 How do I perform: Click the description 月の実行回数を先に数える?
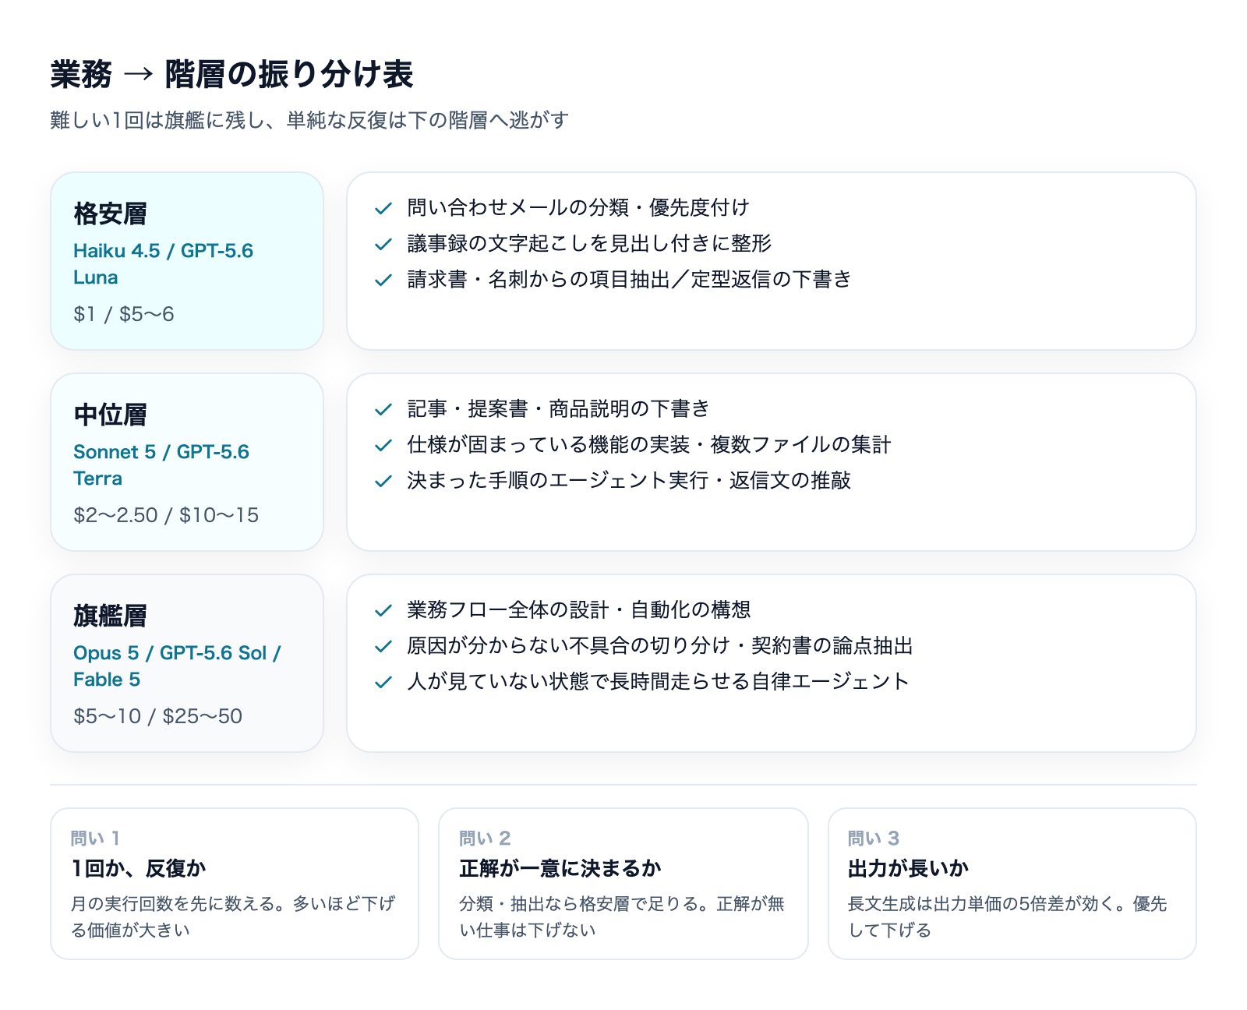[x=233, y=916]
